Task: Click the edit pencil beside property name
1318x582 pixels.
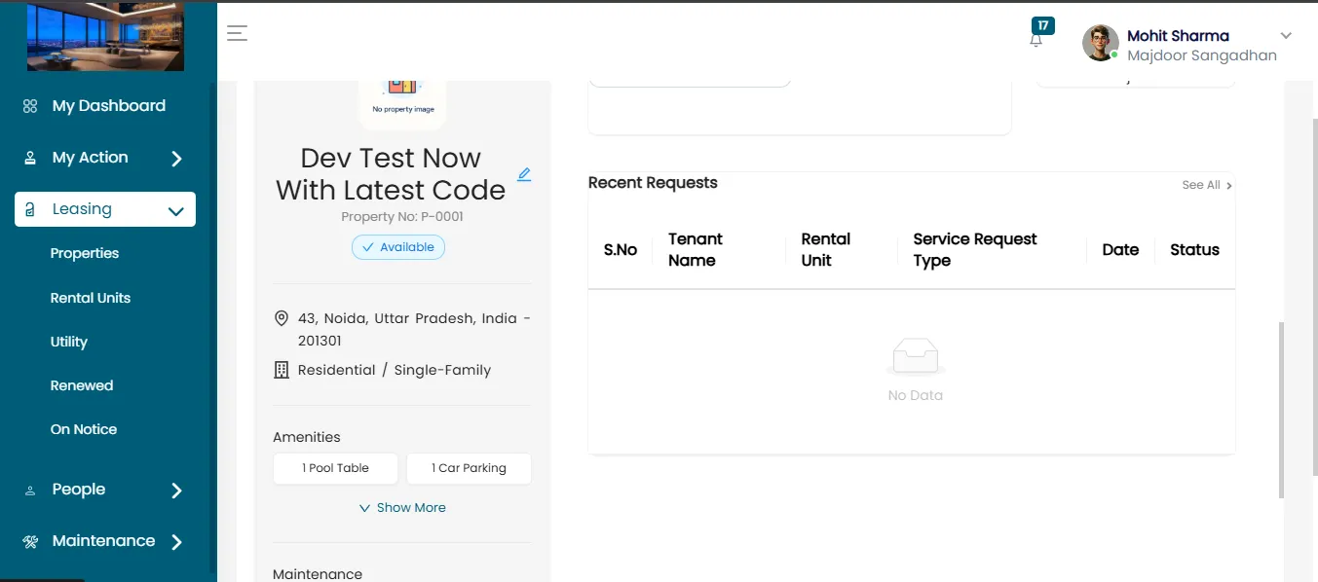Action: point(524,174)
